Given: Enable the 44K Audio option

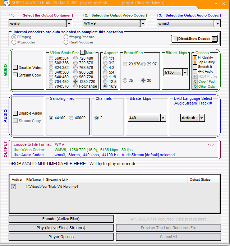Looking at the screenshot, I should click(195, 71).
